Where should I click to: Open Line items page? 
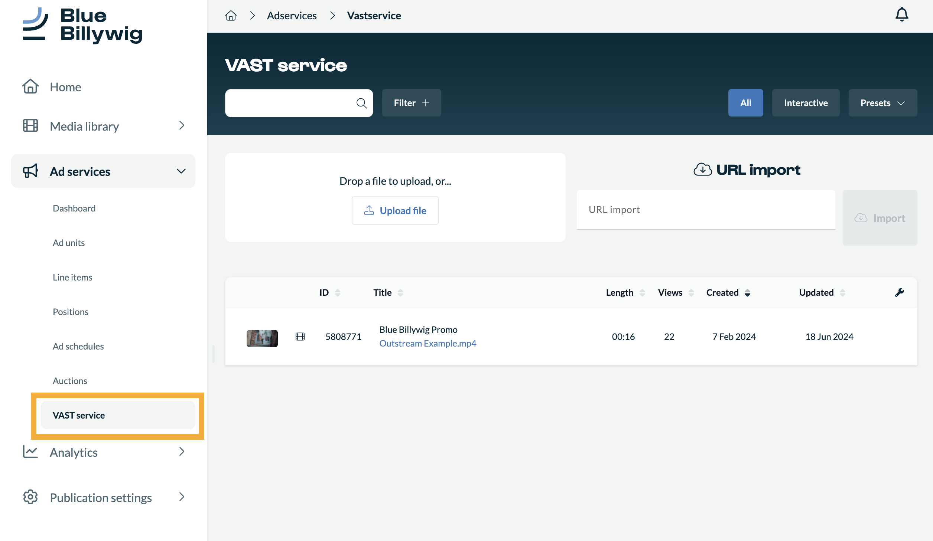(x=72, y=277)
